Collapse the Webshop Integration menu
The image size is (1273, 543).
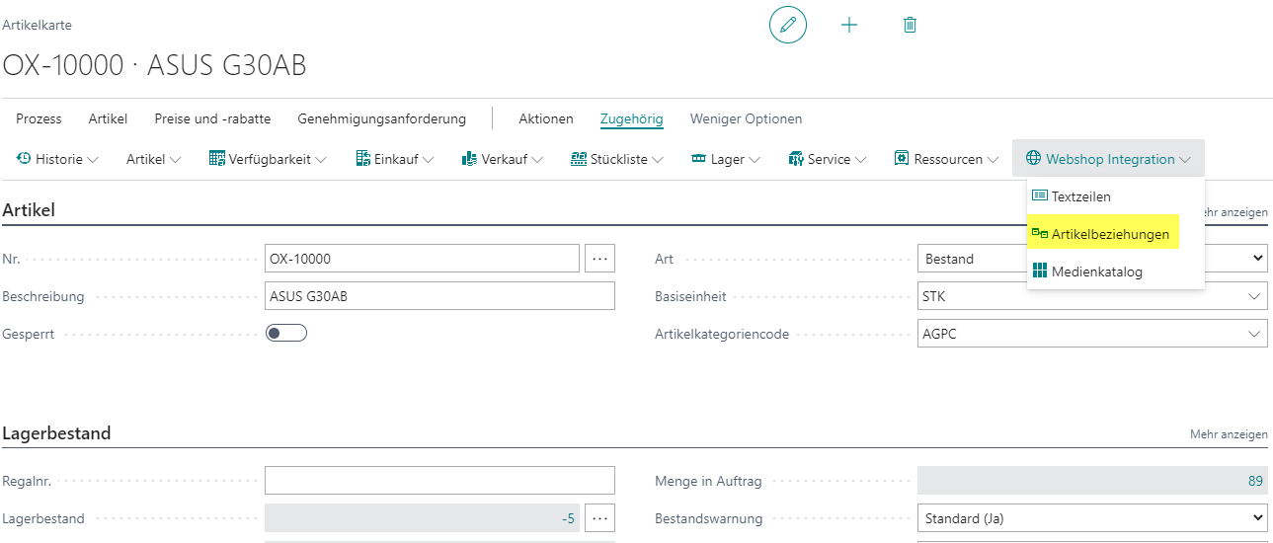(x=1108, y=159)
